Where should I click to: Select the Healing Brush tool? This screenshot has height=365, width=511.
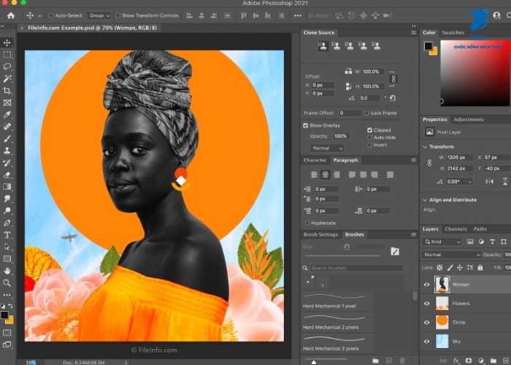pos(7,126)
